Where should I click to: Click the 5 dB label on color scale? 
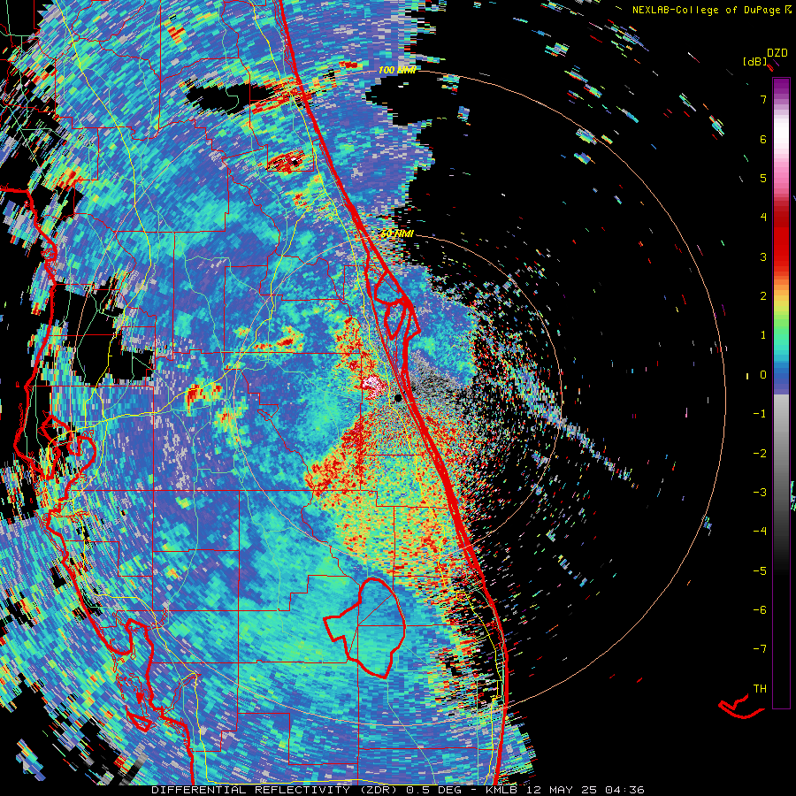coord(763,178)
